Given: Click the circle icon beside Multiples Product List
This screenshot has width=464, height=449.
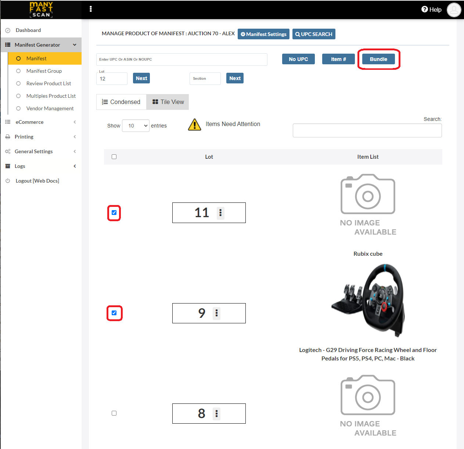Looking at the screenshot, I should coord(18,96).
